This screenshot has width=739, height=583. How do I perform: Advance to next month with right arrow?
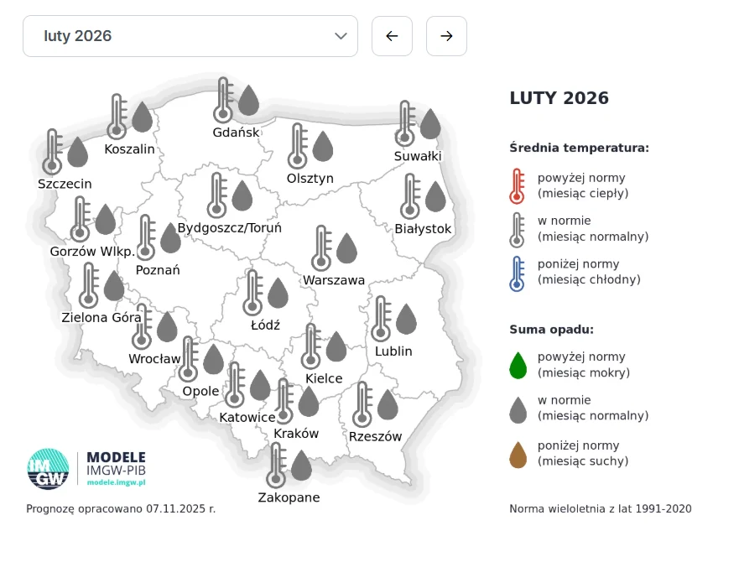pyautogui.click(x=446, y=36)
